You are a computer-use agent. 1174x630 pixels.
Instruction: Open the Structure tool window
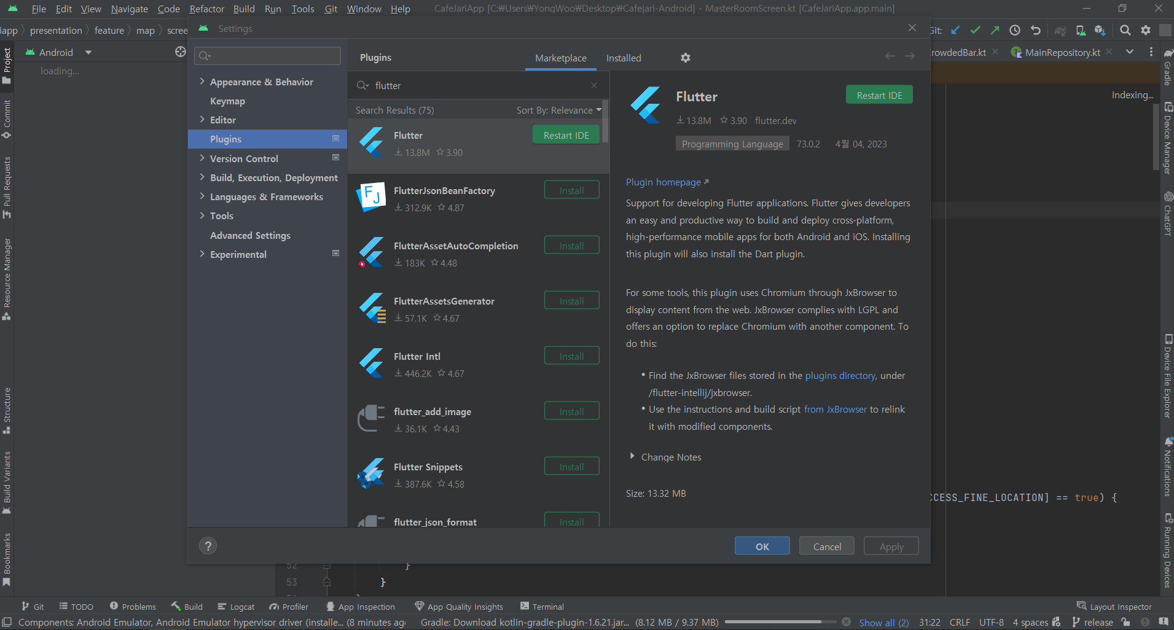coord(7,410)
